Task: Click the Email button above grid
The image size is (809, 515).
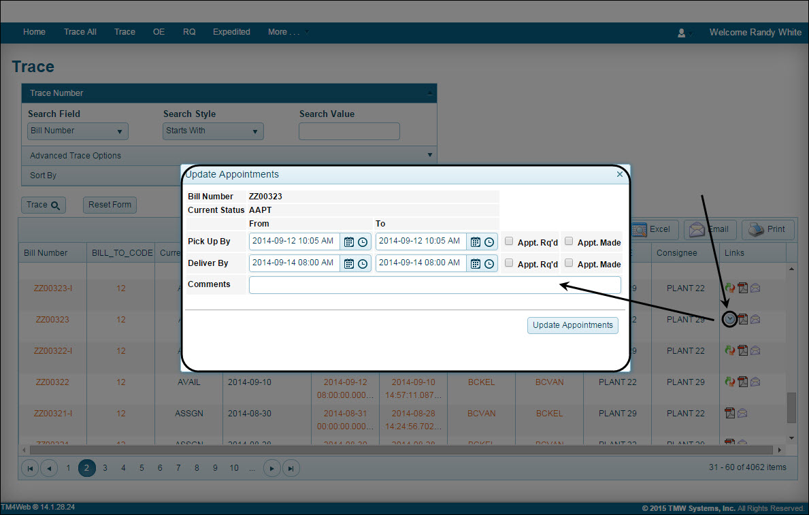Action: click(710, 230)
